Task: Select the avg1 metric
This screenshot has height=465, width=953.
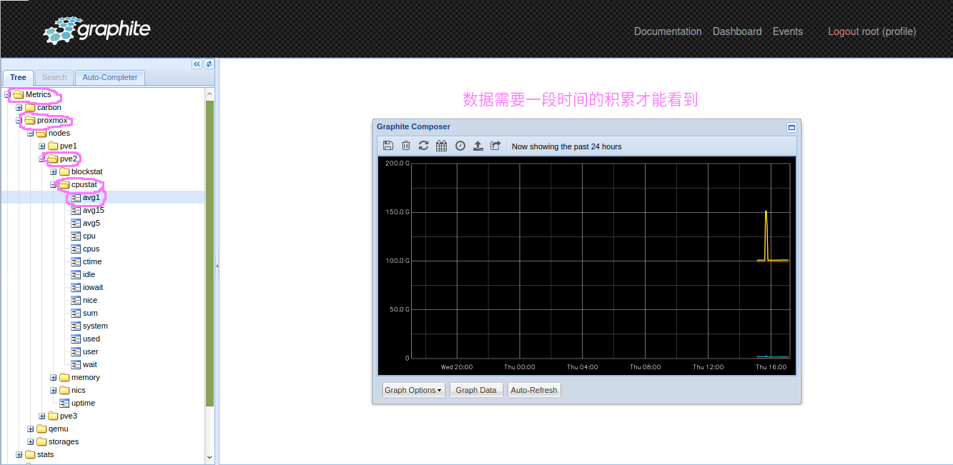Action: pyautogui.click(x=92, y=197)
